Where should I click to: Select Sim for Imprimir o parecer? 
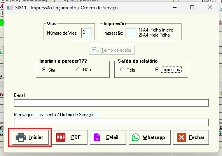(44, 70)
